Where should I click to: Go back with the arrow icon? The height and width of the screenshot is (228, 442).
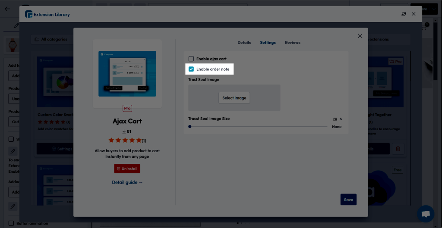pyautogui.click(x=7, y=9)
